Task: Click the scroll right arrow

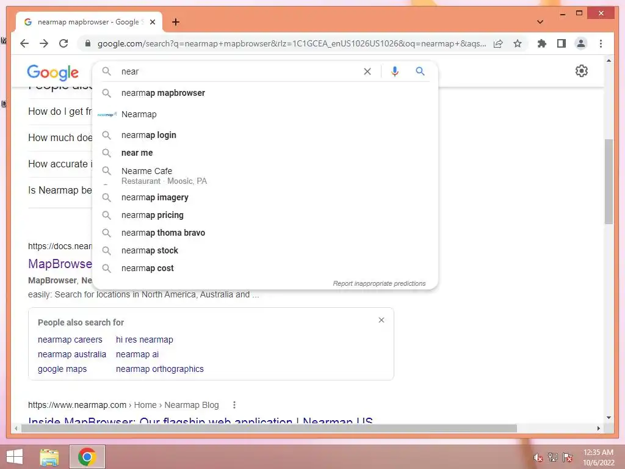Action: coord(598,428)
